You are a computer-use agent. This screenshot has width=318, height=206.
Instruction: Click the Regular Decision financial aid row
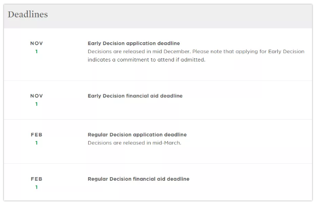point(158,182)
